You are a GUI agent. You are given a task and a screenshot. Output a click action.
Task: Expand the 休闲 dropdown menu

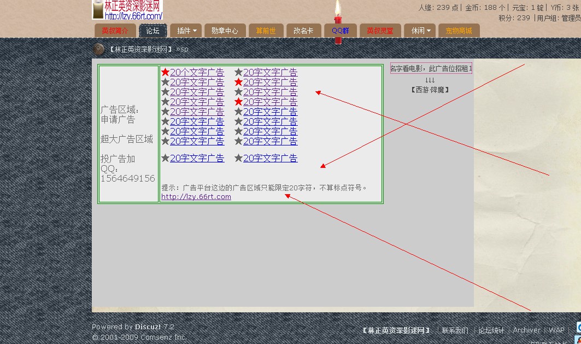pos(420,31)
